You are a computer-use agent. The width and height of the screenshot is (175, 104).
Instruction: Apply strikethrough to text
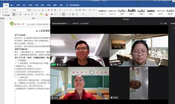point(26,14)
